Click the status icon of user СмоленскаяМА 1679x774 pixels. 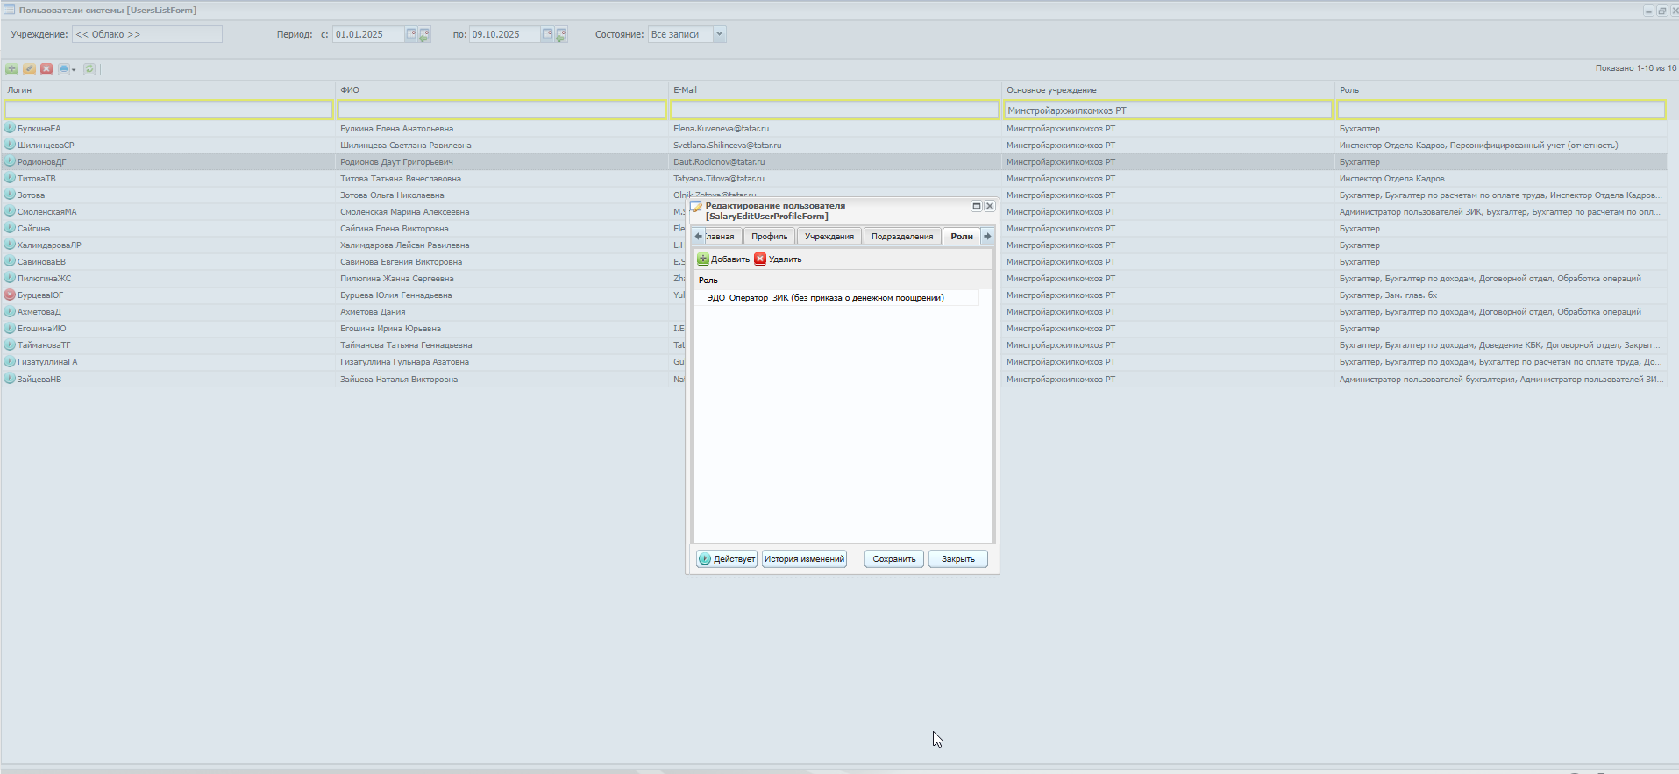tap(10, 211)
